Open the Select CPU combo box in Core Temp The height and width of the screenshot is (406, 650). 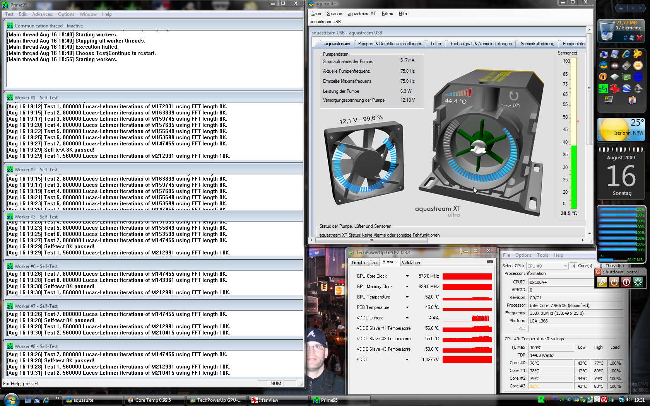(547, 266)
